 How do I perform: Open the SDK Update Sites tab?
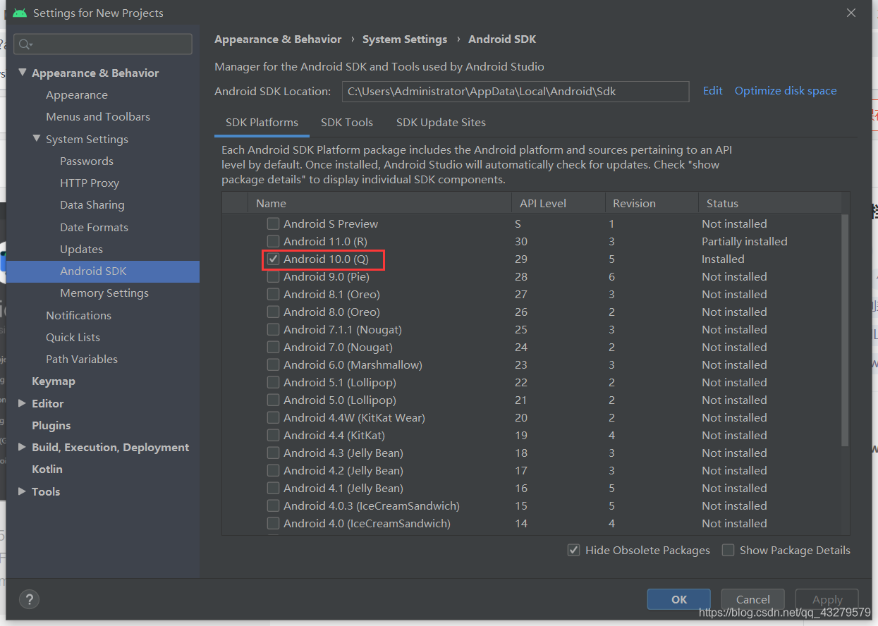441,122
